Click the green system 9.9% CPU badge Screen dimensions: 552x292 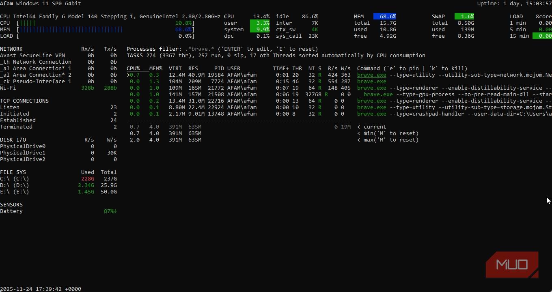260,30
